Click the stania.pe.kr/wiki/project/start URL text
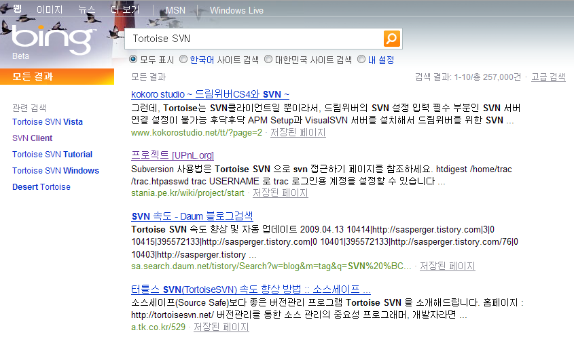The image size is (574, 341). (187, 193)
